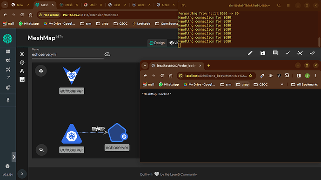
Task: Click the help question mark icon
Action: click(7, 166)
